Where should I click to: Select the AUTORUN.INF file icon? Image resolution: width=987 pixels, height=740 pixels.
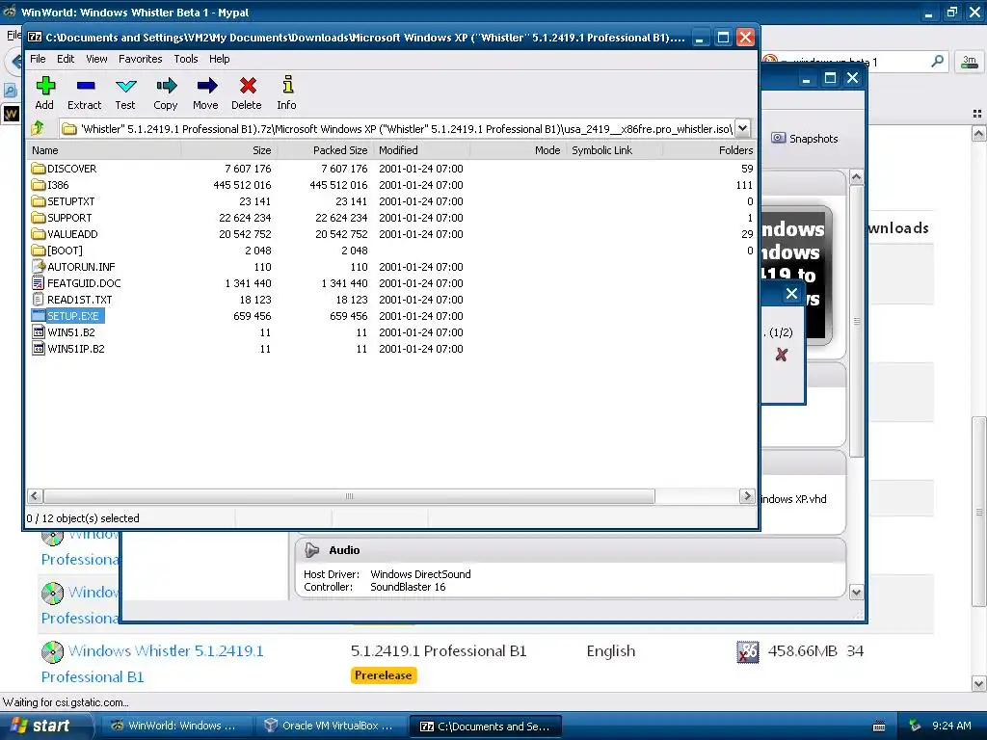pyautogui.click(x=39, y=267)
